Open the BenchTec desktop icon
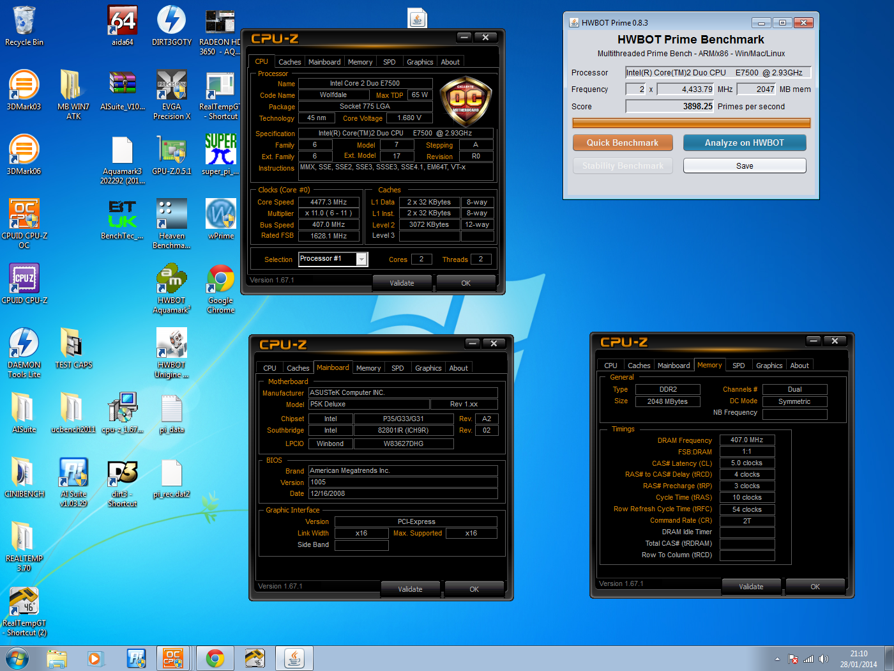This screenshot has height=671, width=894. point(122,220)
